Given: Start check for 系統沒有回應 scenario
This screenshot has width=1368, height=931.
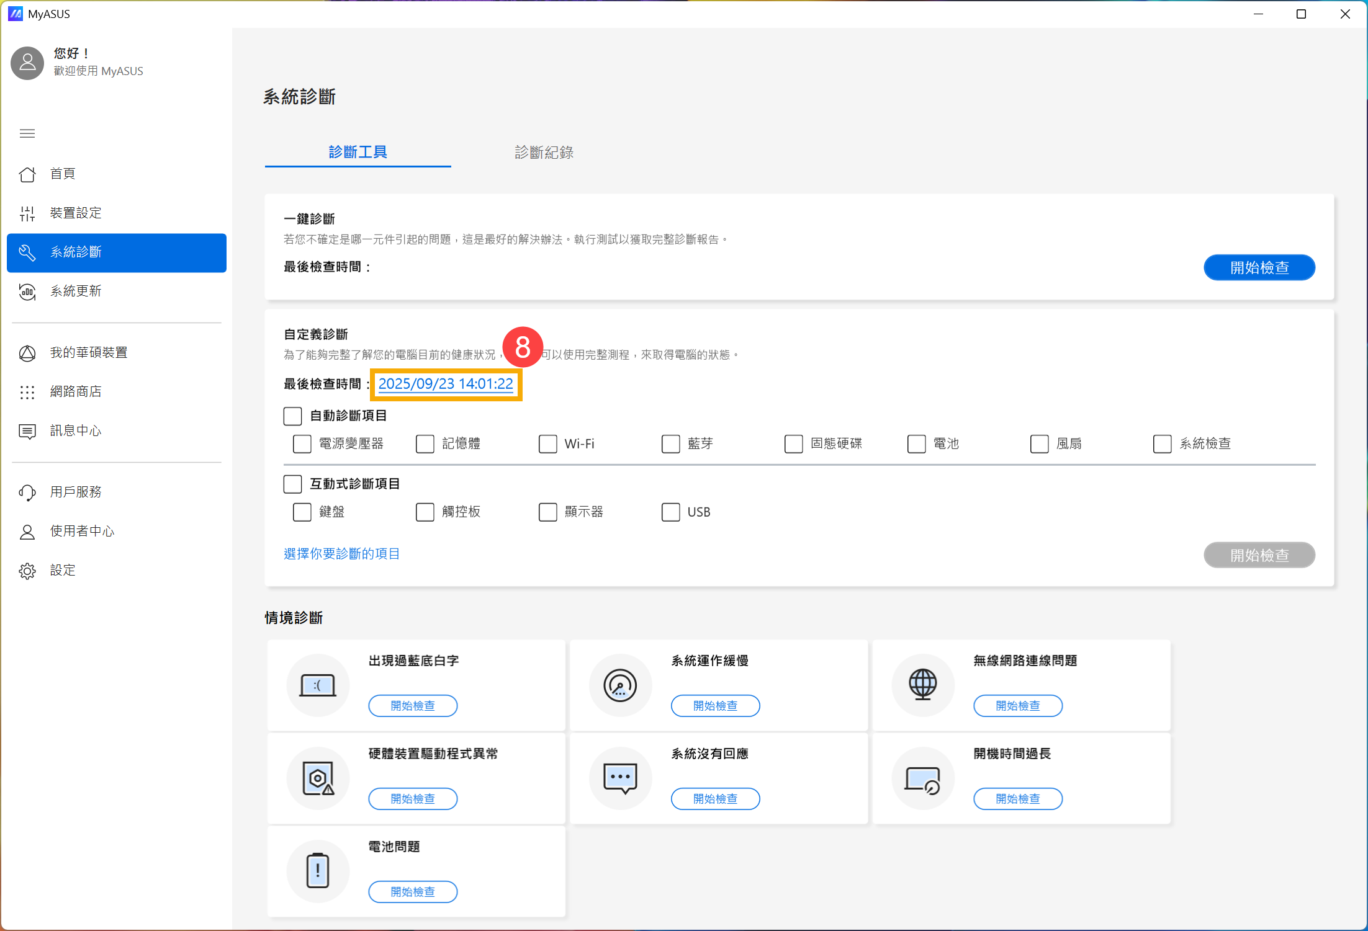Looking at the screenshot, I should 715,799.
